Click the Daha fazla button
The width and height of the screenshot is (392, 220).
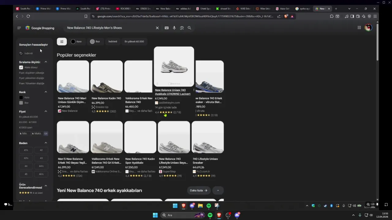tap(199, 190)
